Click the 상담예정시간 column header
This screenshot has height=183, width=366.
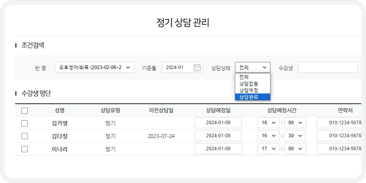coord(282,111)
